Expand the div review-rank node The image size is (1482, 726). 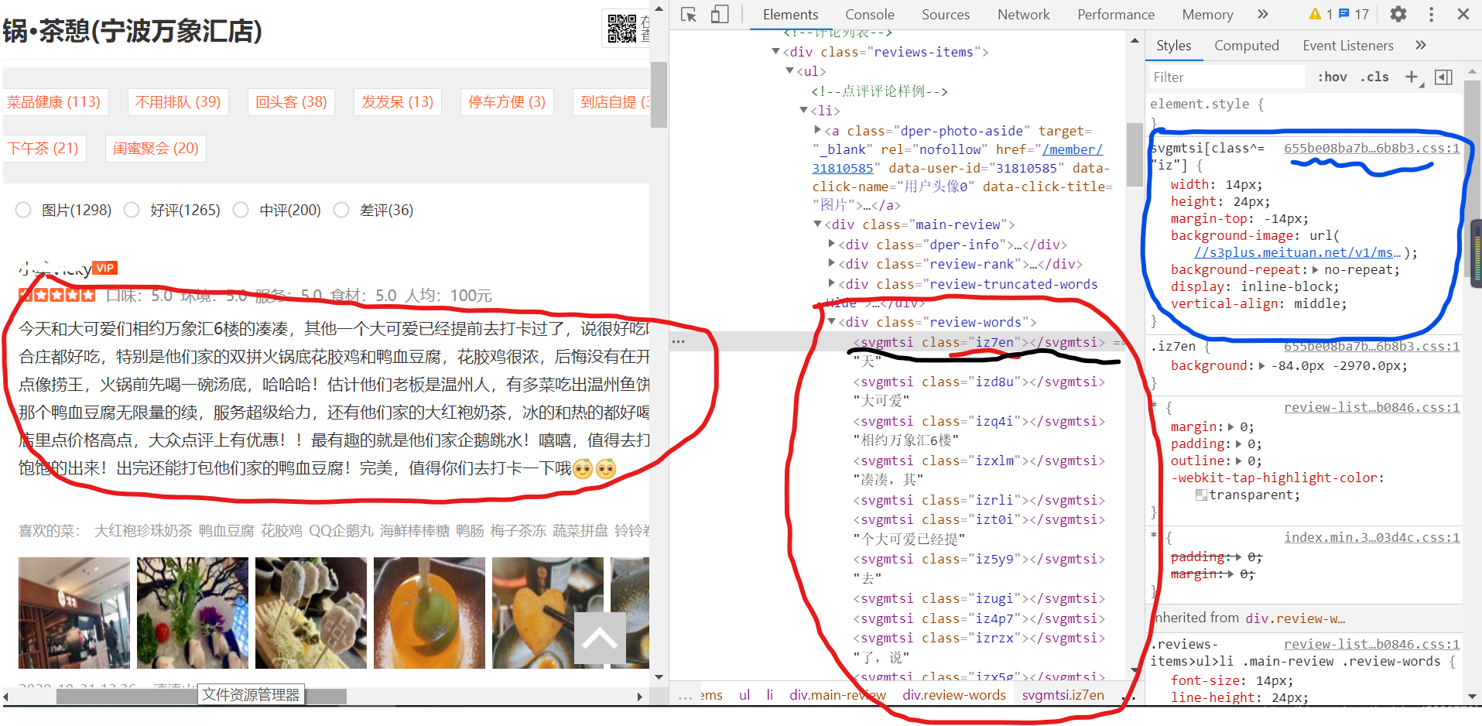[x=831, y=263]
